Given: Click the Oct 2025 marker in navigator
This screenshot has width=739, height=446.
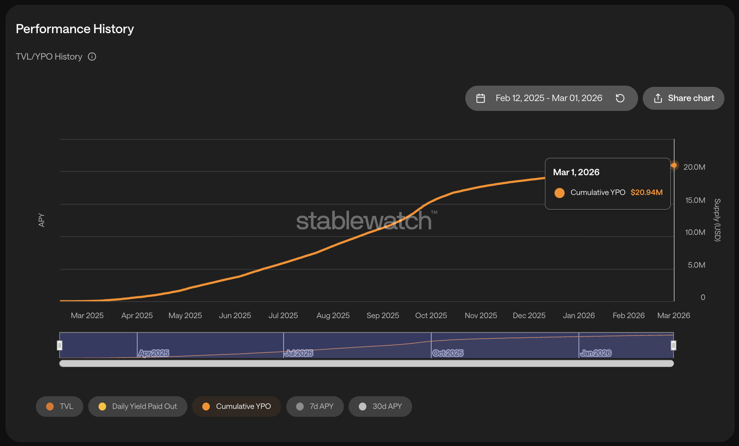Looking at the screenshot, I should 448,353.
